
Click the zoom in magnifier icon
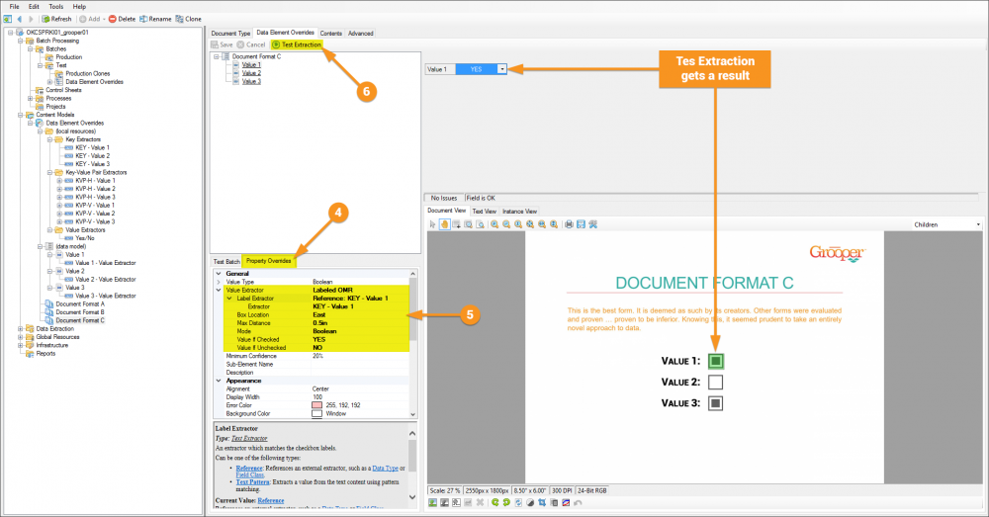coord(494,224)
